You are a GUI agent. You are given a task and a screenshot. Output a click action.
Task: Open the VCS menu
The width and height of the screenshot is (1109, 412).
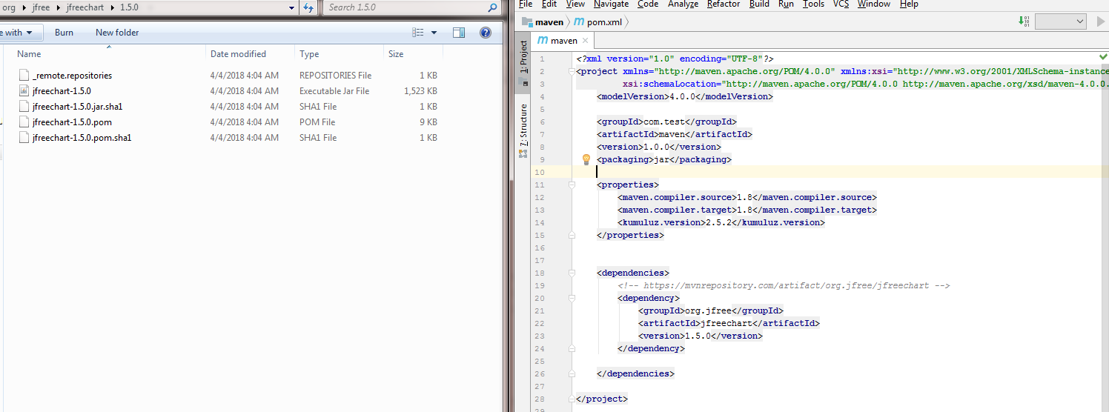(x=841, y=4)
